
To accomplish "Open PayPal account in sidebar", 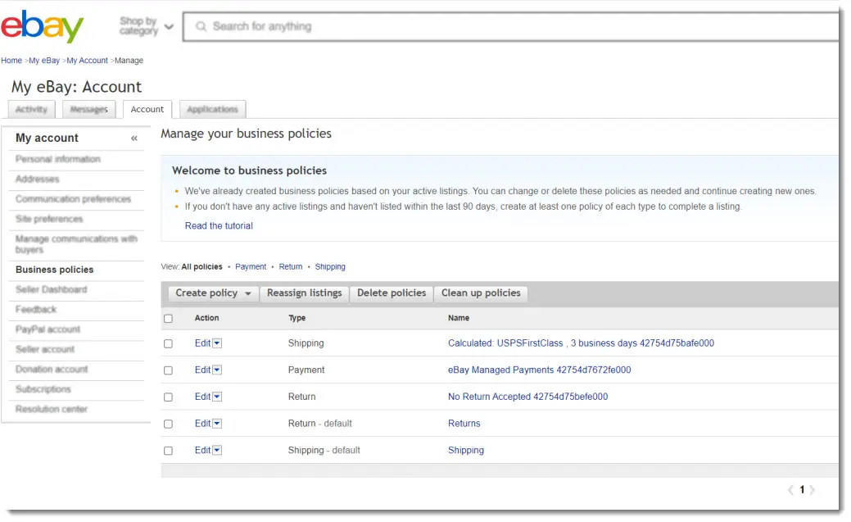I will (48, 329).
